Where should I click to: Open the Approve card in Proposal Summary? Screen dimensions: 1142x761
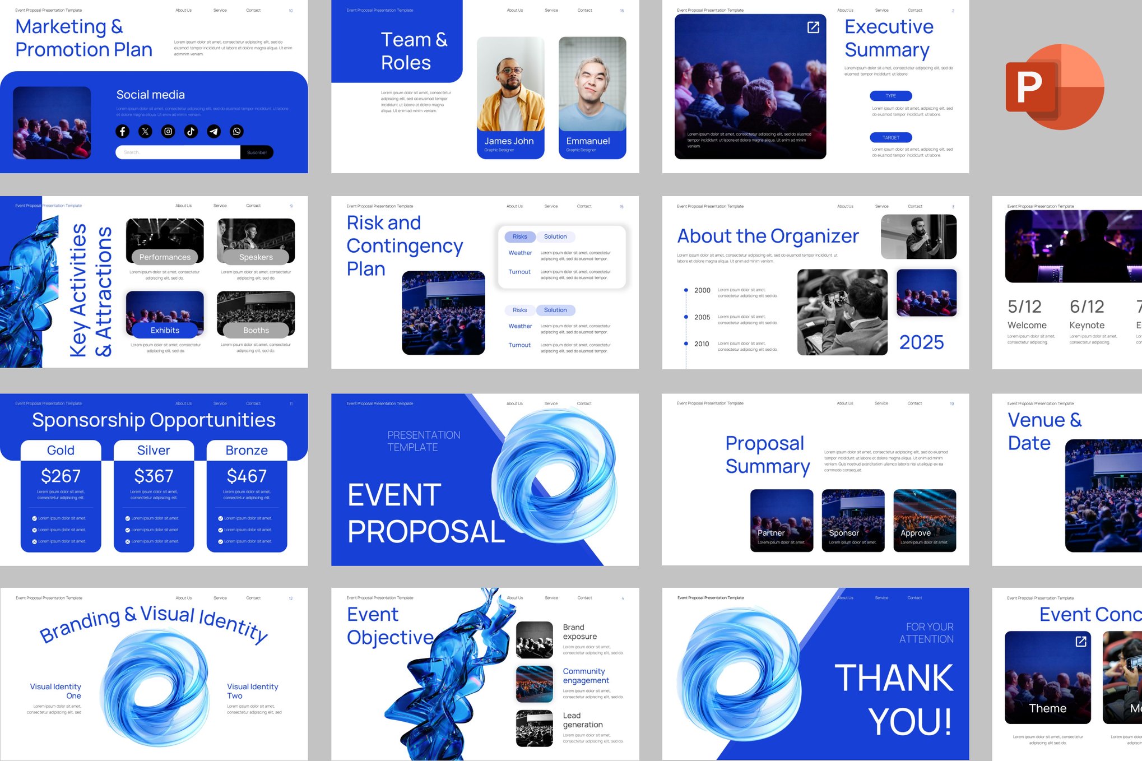pos(925,521)
